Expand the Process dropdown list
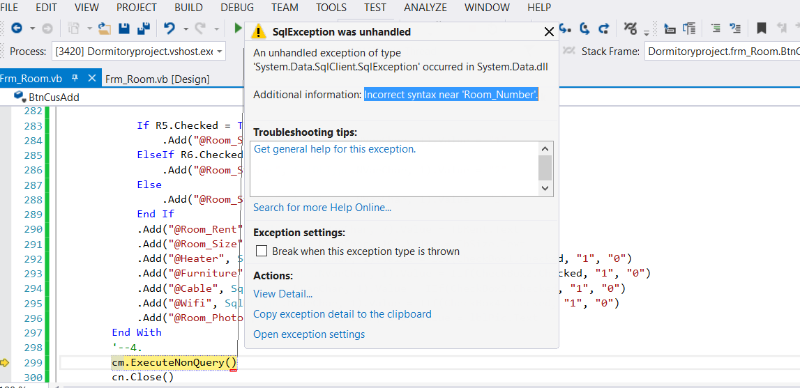Screen dimensions: 800x388 tap(220, 52)
